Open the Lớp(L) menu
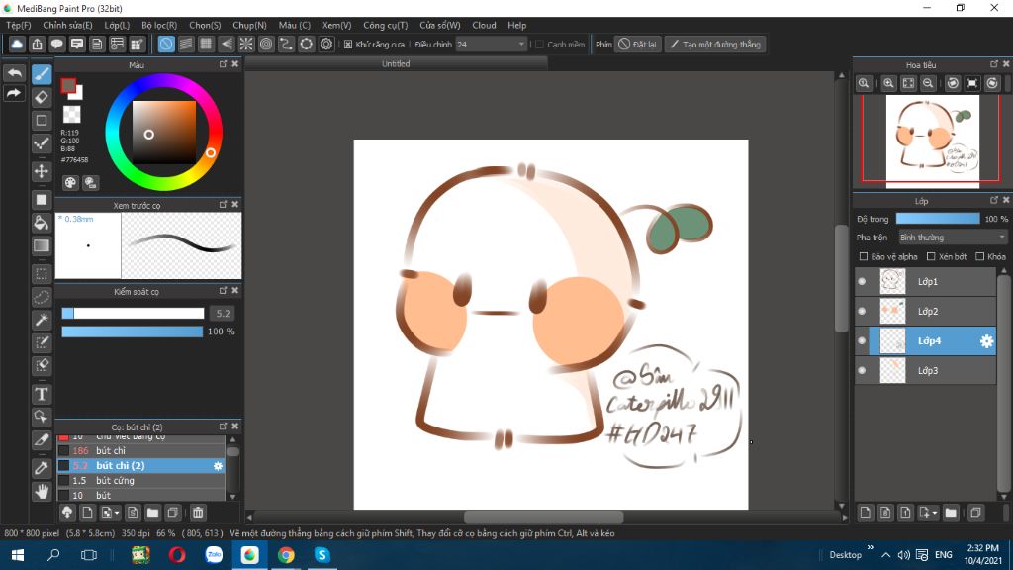1013x570 pixels. tap(117, 25)
